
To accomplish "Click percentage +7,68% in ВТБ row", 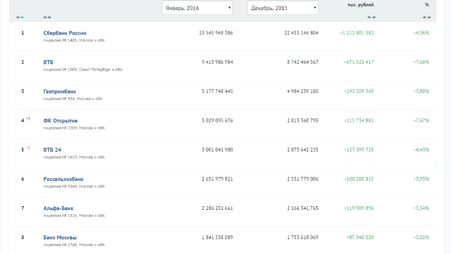I will click(x=421, y=62).
